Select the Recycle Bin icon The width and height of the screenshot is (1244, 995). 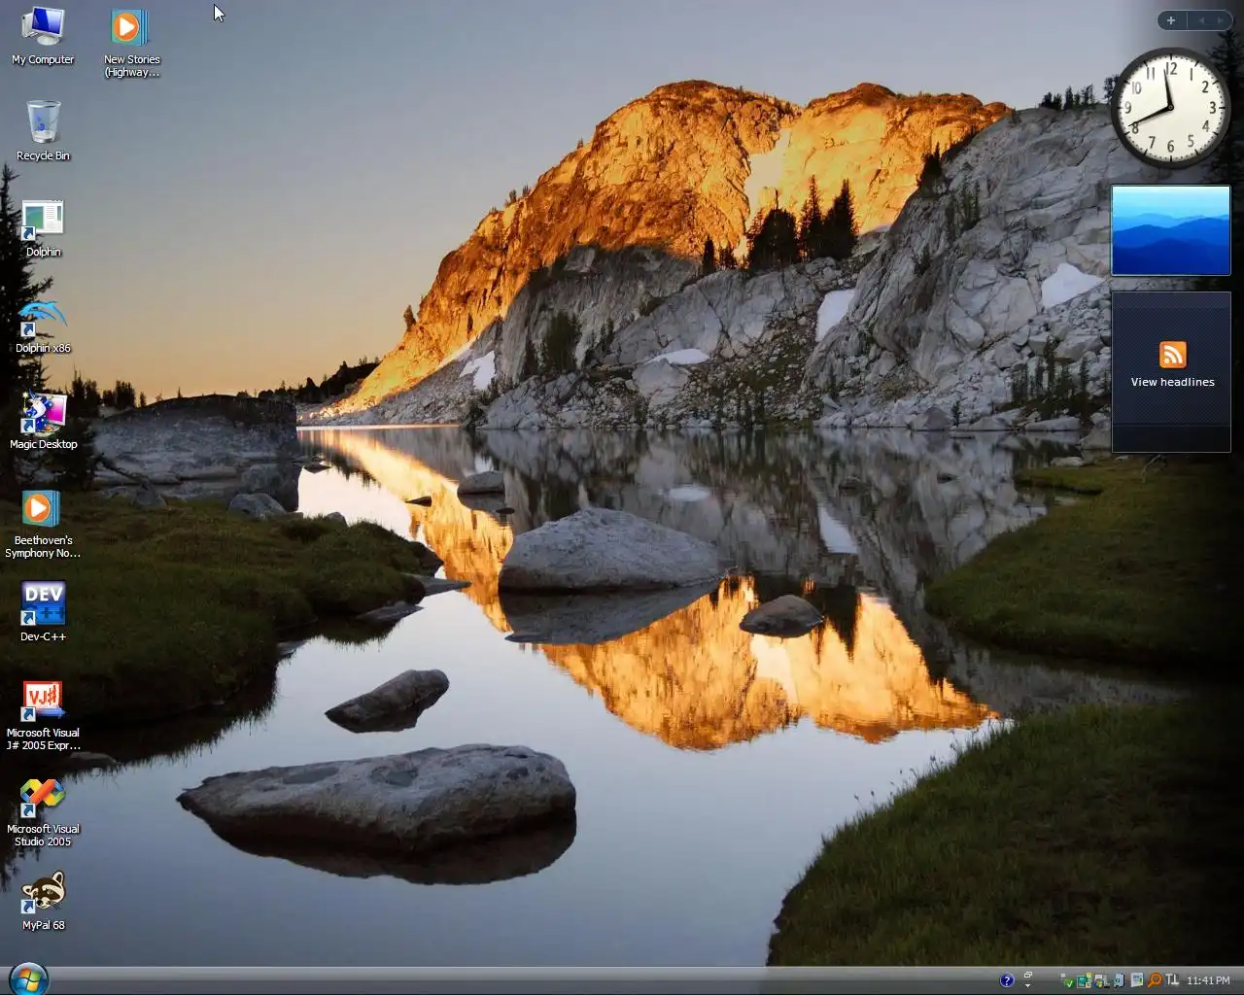click(x=43, y=131)
